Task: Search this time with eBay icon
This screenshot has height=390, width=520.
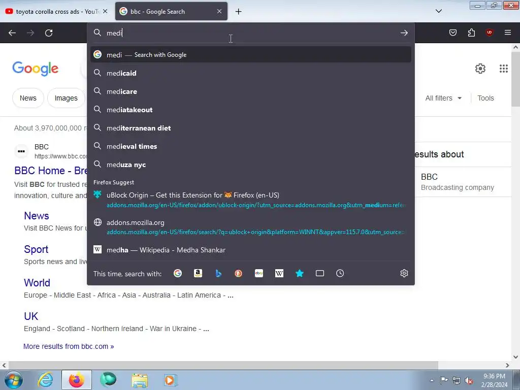Action: [259, 273]
